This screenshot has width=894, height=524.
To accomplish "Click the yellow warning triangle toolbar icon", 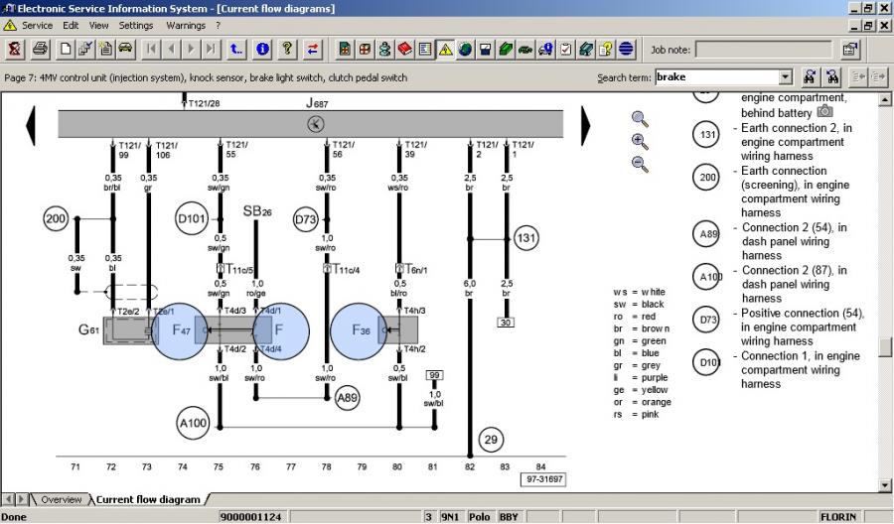I will pyautogui.click(x=445, y=49).
